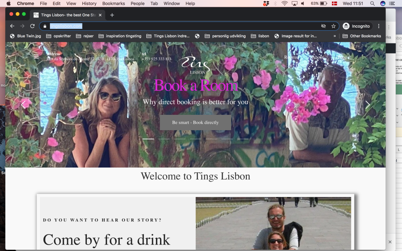Bookmark this page with the star icon
The height and width of the screenshot is (251, 402).
(333, 26)
